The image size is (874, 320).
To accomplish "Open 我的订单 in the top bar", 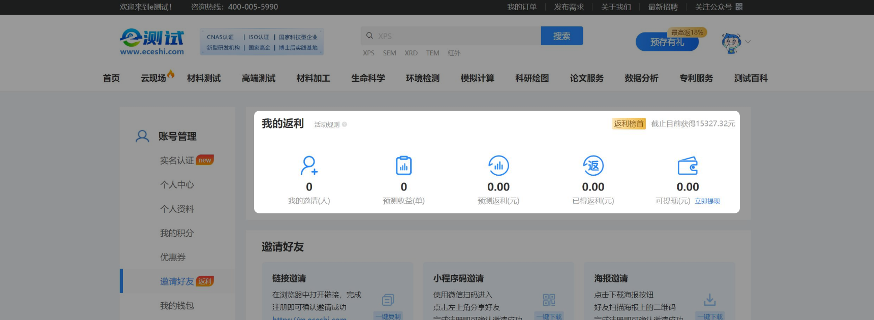I will click(x=522, y=7).
